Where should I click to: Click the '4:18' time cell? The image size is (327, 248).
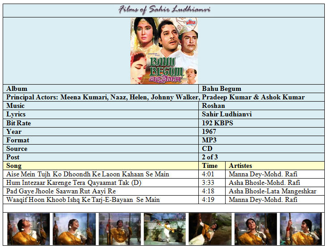tap(212, 191)
